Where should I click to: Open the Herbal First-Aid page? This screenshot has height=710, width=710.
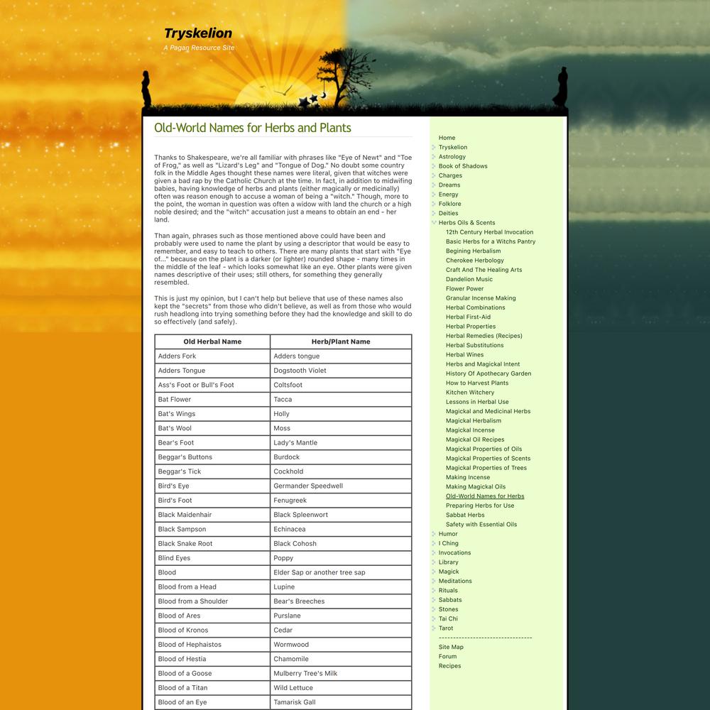click(x=468, y=317)
